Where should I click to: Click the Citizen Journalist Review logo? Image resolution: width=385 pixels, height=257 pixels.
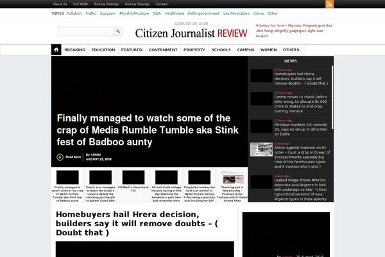pos(191,33)
